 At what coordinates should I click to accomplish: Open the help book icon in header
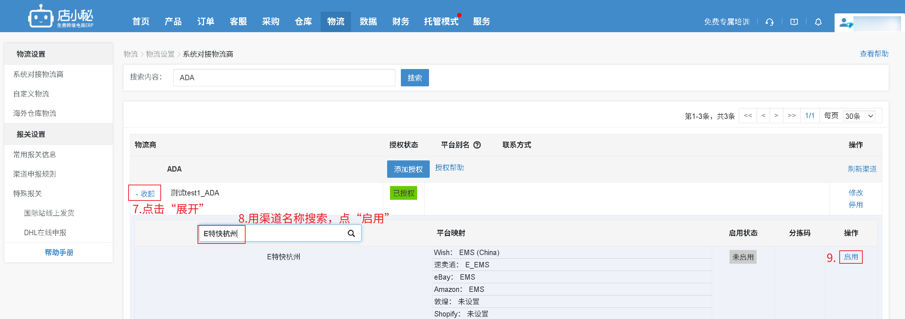coord(794,22)
